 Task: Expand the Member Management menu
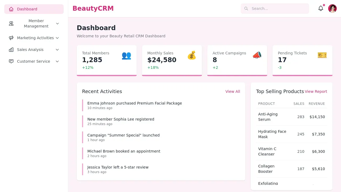(x=57, y=23)
